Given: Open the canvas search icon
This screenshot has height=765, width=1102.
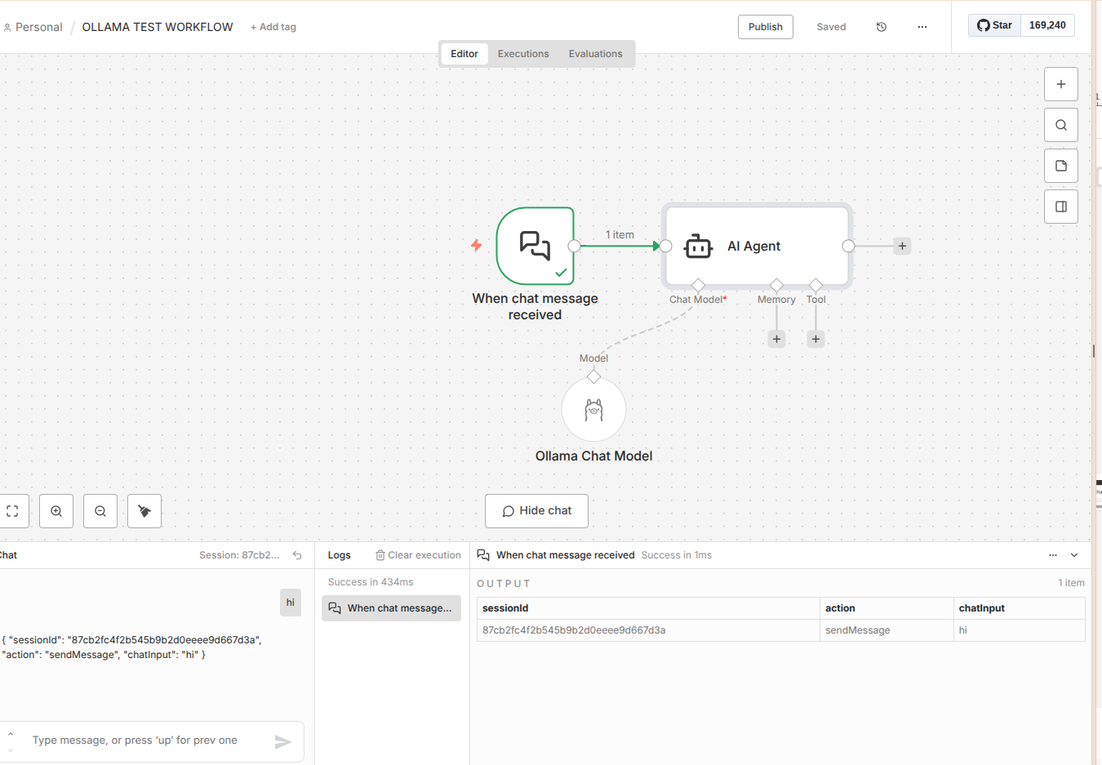Looking at the screenshot, I should [x=1060, y=125].
